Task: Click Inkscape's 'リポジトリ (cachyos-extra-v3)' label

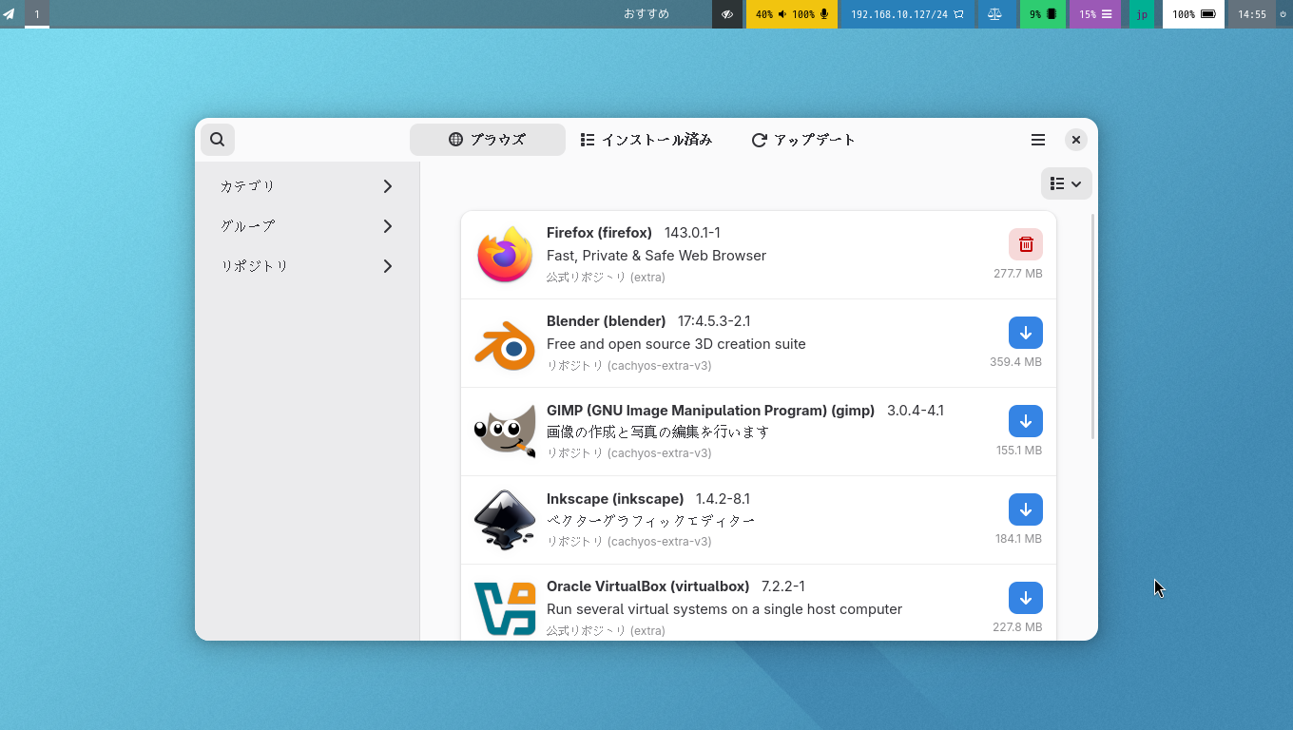Action: [x=629, y=542]
